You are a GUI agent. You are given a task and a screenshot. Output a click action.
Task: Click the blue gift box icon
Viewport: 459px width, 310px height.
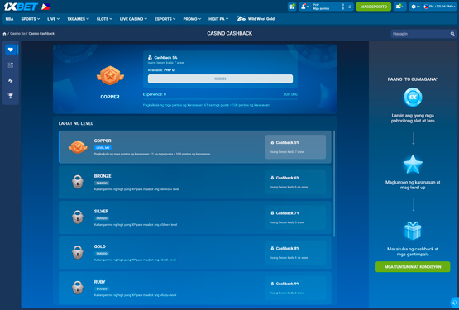(413, 231)
